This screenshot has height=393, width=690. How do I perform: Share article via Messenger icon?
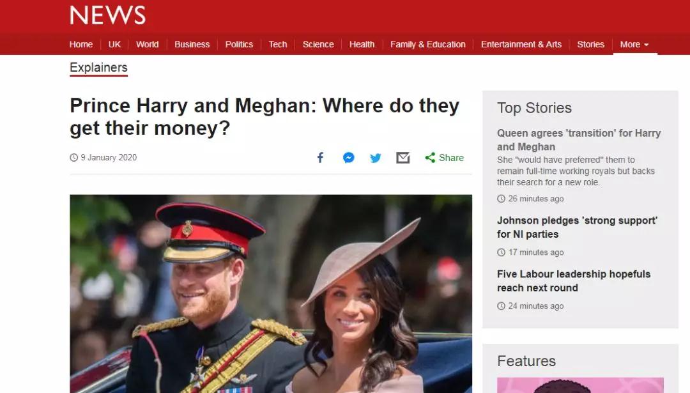349,158
